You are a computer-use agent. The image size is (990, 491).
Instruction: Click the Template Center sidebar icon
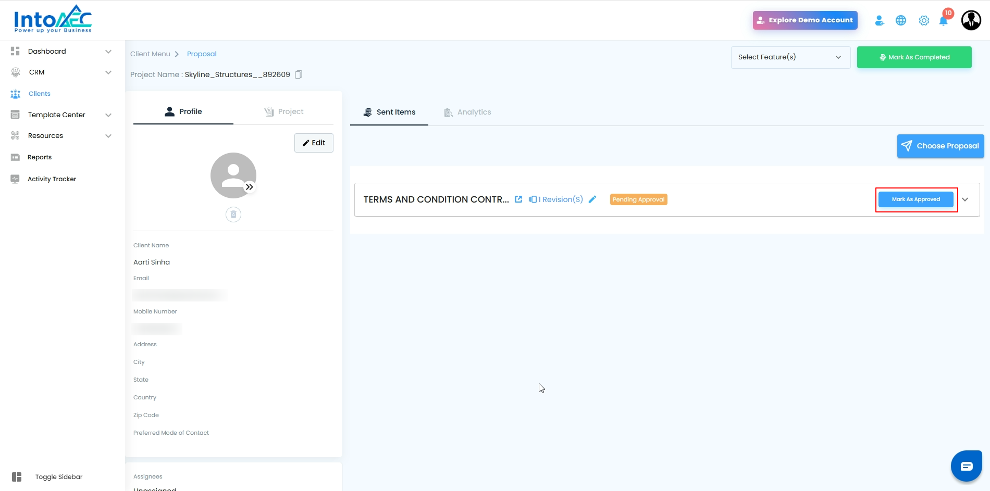(15, 115)
